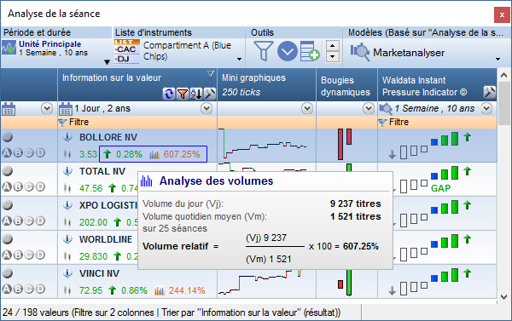Click Filtre under Waldata Instant Pressure Indicator
Screen dimensions: 512x321
coord(399,123)
